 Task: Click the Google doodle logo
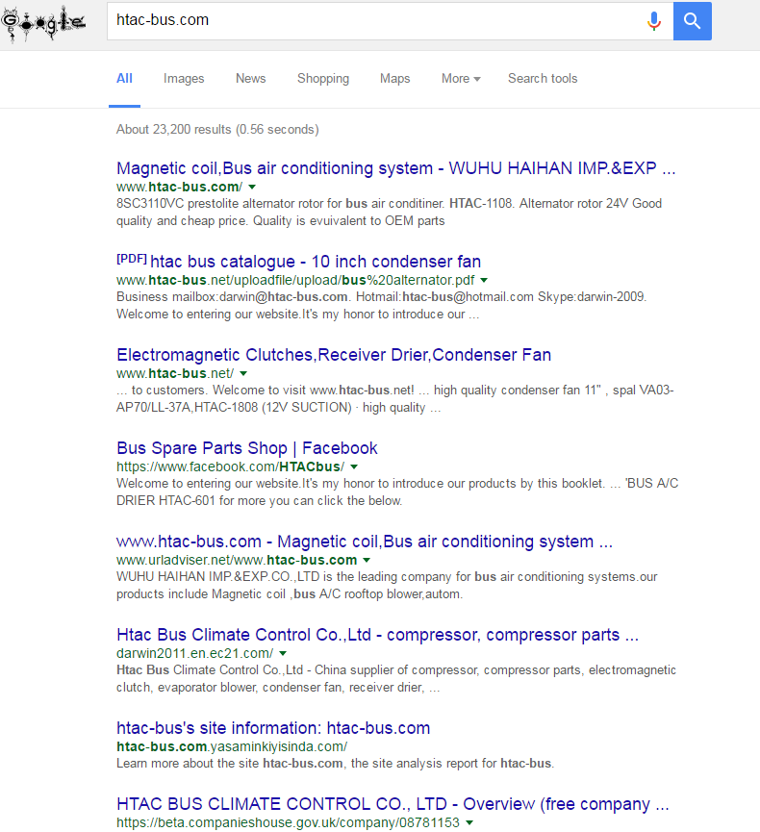tap(43, 23)
